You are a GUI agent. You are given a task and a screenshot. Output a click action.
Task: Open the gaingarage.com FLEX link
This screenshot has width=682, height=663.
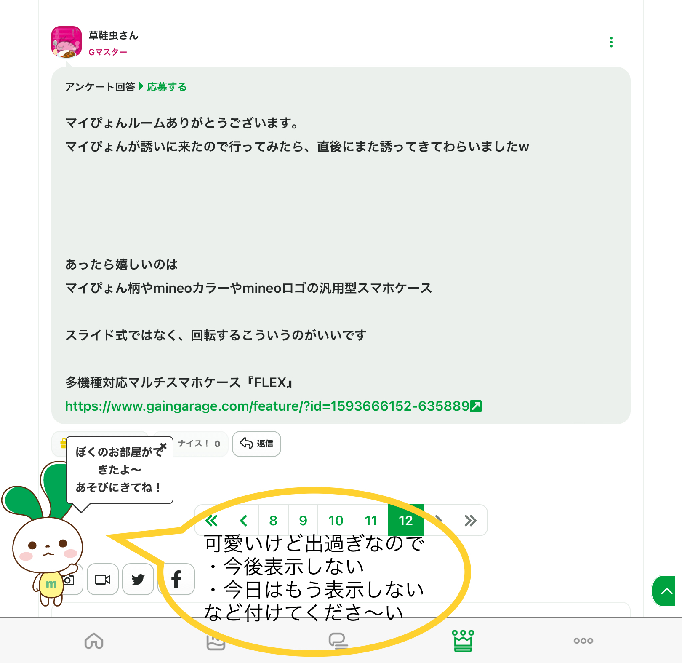273,406
